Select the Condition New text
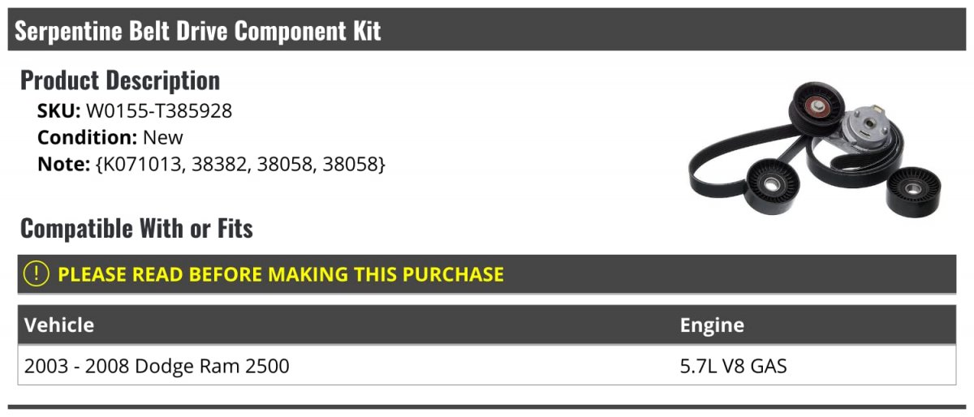Screen dimensions: 974x417 (x=110, y=137)
